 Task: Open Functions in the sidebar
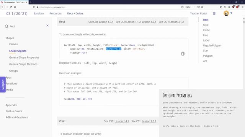click(11, 83)
